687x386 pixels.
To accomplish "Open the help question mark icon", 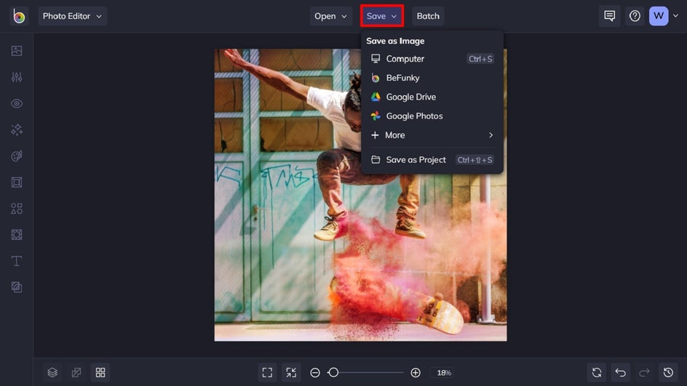I will (635, 16).
